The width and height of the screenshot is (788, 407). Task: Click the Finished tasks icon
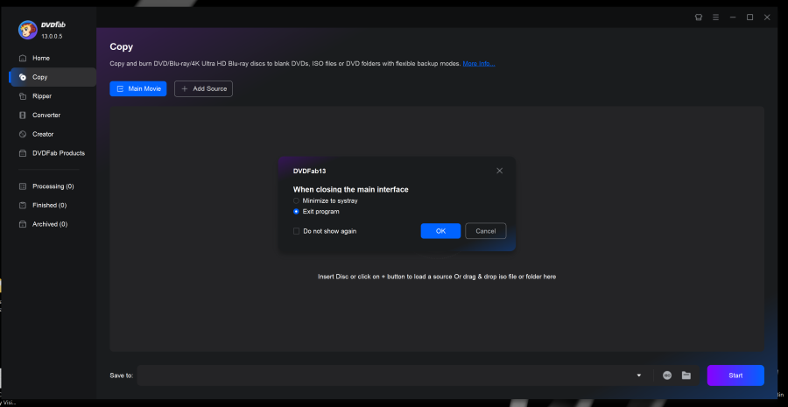pos(23,205)
